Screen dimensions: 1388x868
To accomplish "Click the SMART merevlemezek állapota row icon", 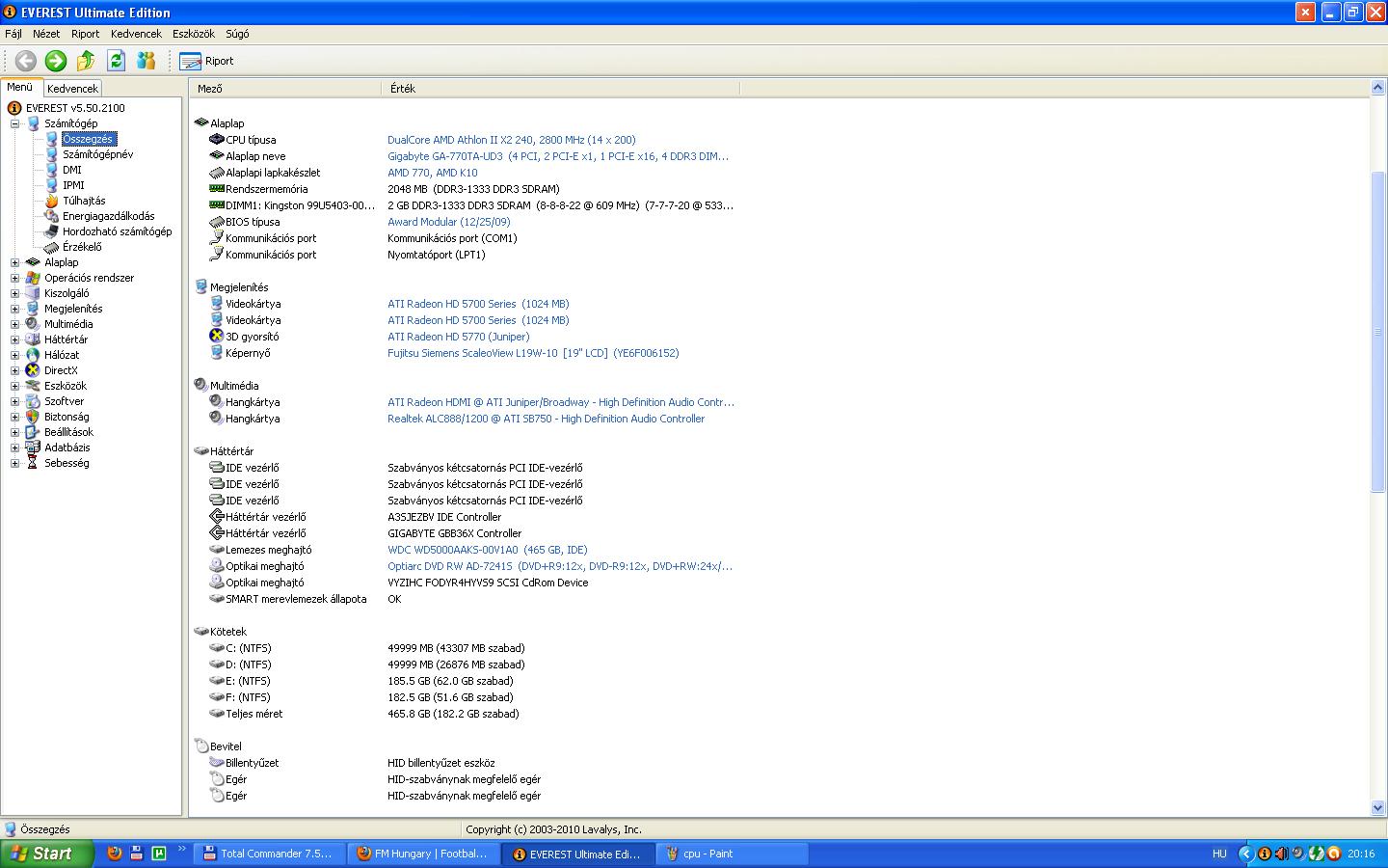I will (x=217, y=599).
